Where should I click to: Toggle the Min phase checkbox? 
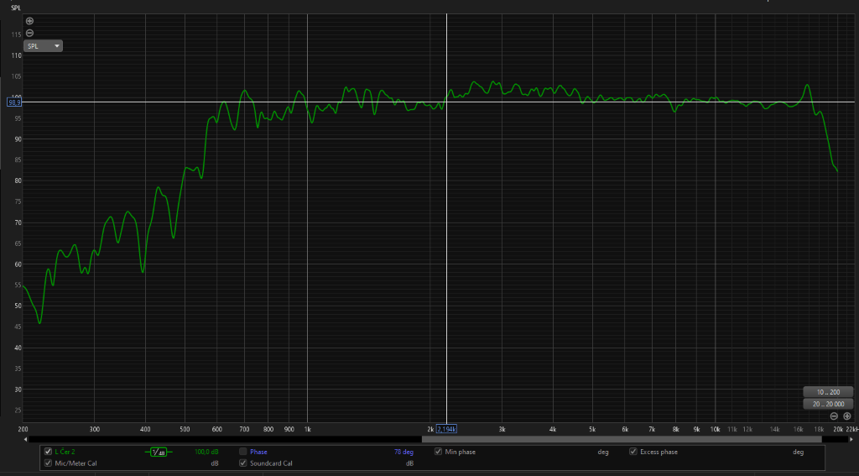point(438,452)
